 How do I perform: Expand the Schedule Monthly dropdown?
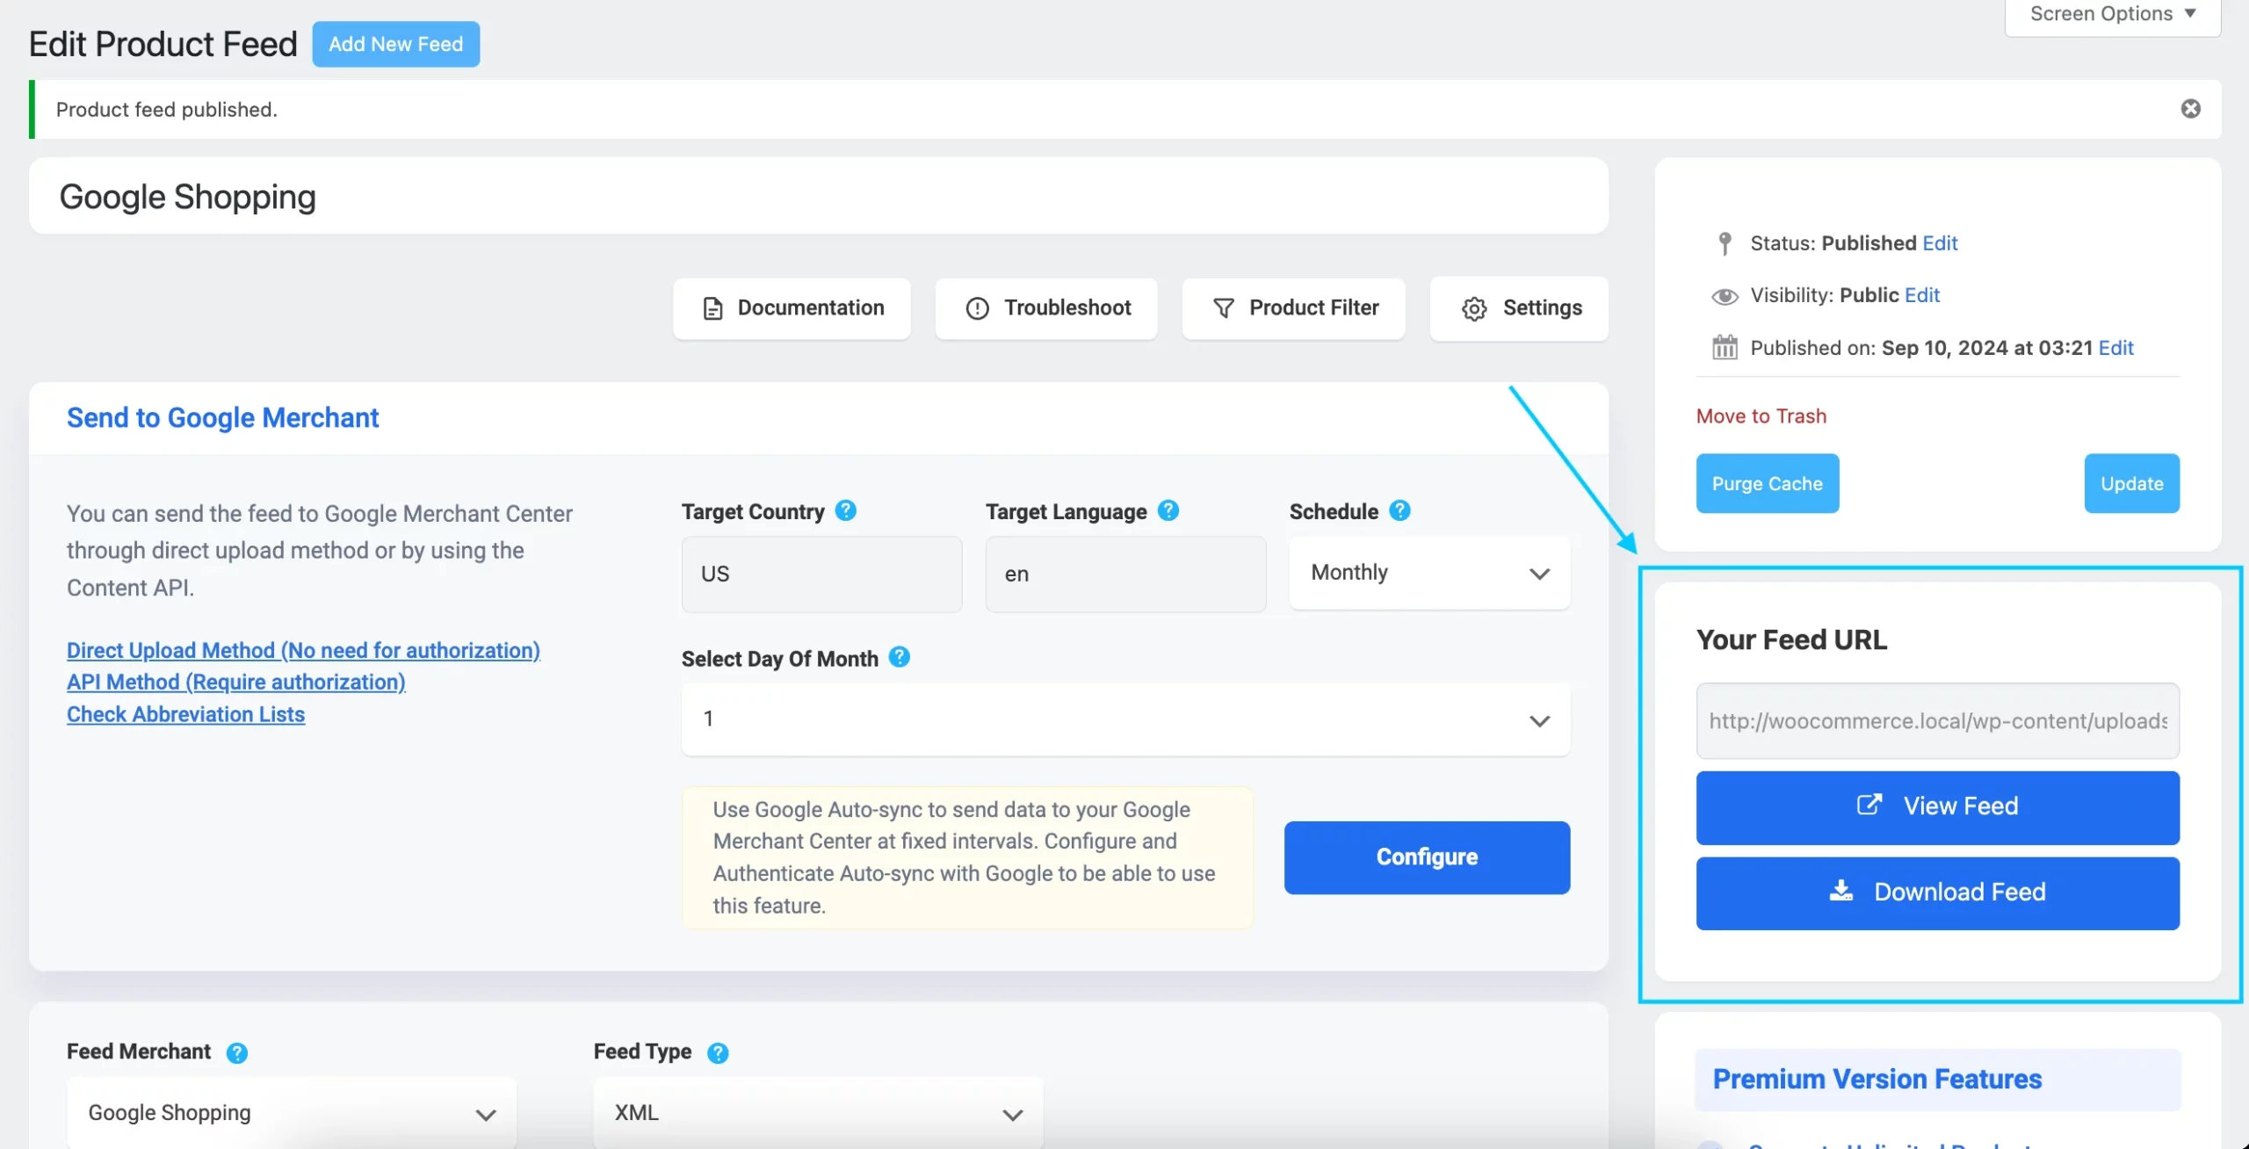point(1429,573)
